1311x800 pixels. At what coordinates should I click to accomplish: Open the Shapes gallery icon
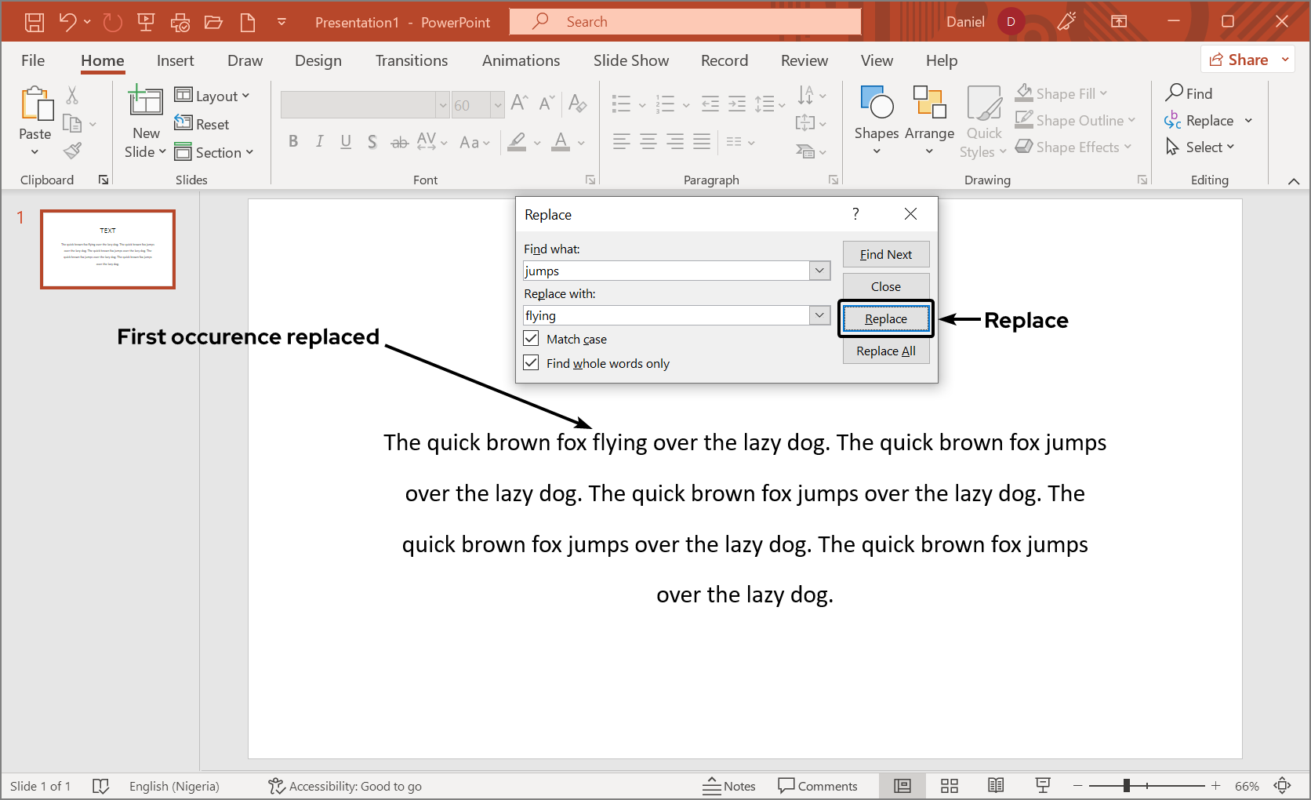876,103
